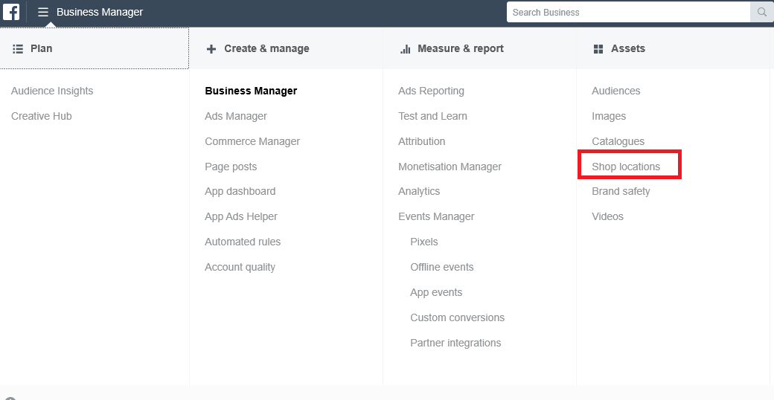Launch App Ads Helper
Image resolution: width=774 pixels, height=400 pixels.
pyautogui.click(x=241, y=216)
